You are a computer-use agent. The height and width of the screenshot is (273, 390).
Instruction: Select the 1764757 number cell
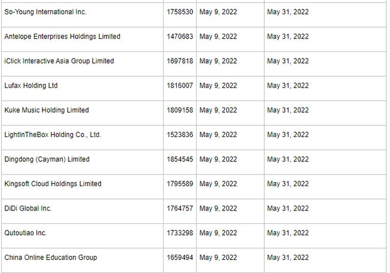[x=180, y=208]
